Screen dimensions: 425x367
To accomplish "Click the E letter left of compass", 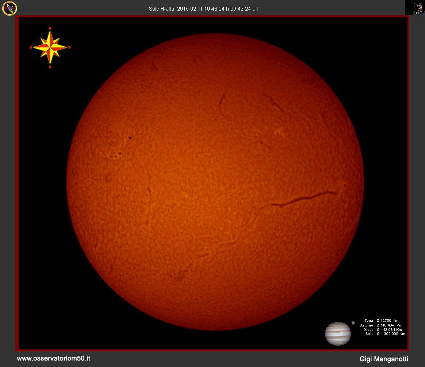I will pos(31,47).
